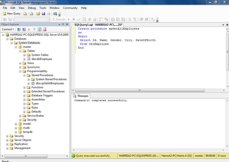The image size is (229, 162).
Task: Expand the tempdb database node
Action: (x=16, y=132)
